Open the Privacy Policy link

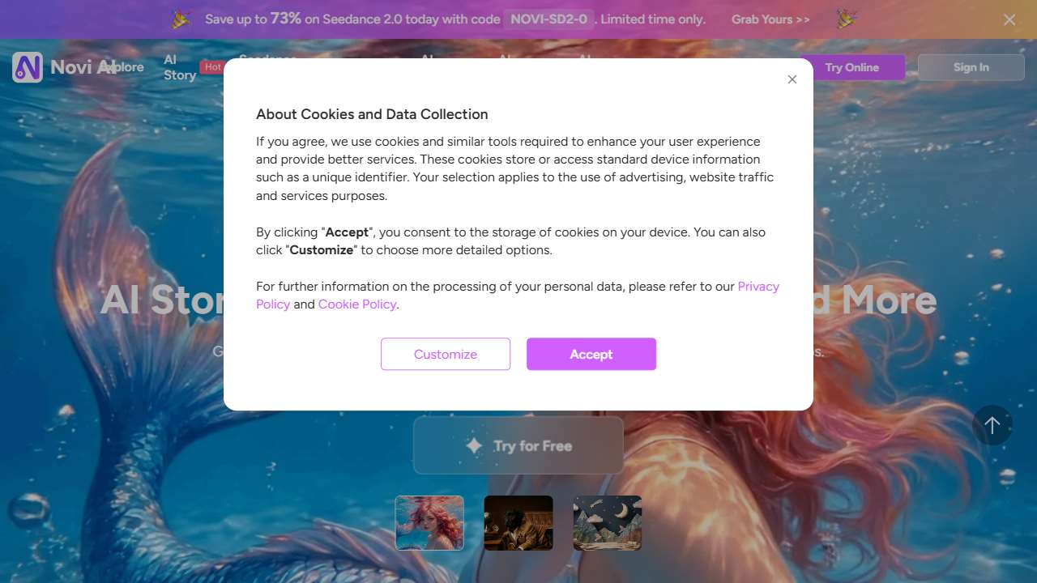(x=518, y=295)
